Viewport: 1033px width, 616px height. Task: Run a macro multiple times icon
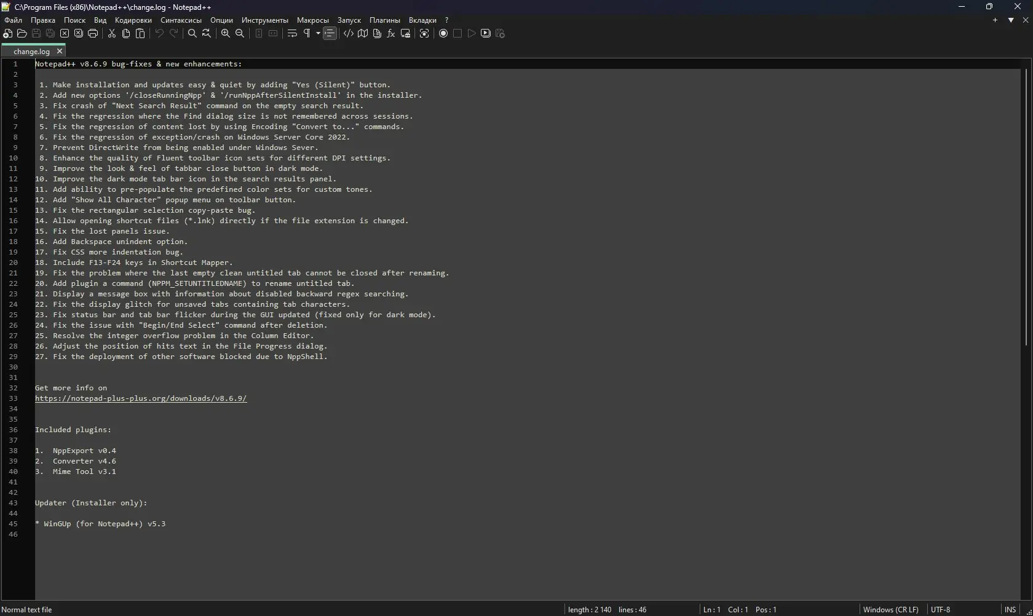(486, 34)
